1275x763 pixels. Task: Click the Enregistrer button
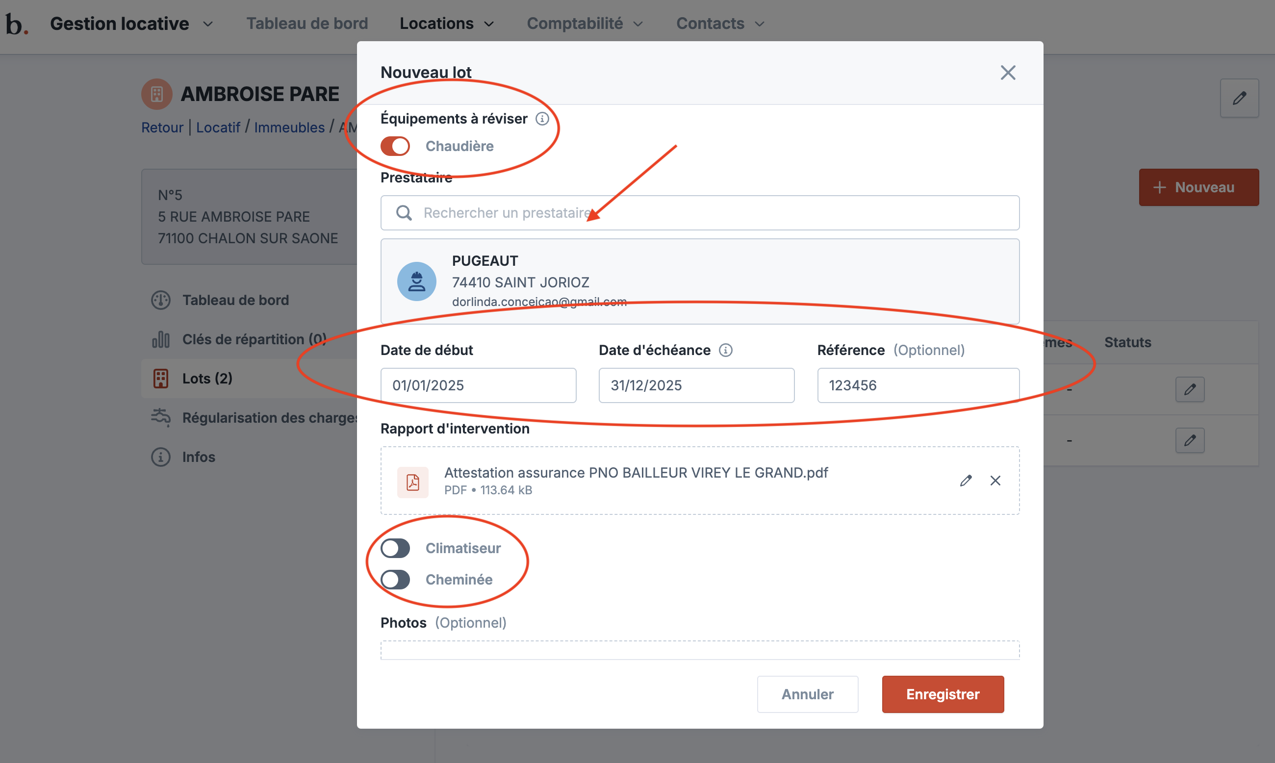(x=943, y=694)
